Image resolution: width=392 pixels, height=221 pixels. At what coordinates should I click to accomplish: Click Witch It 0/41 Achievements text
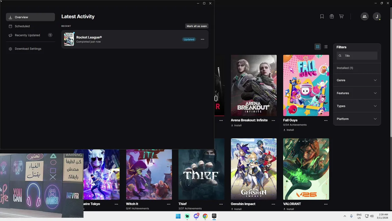(138, 208)
